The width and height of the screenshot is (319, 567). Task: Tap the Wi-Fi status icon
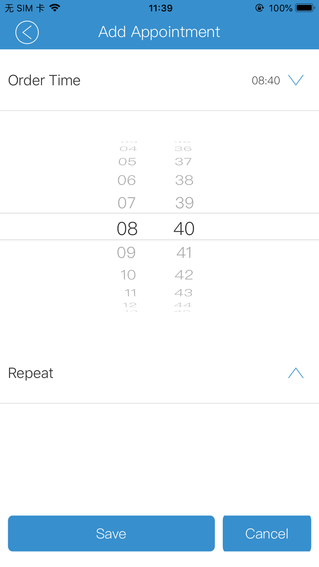point(55,8)
